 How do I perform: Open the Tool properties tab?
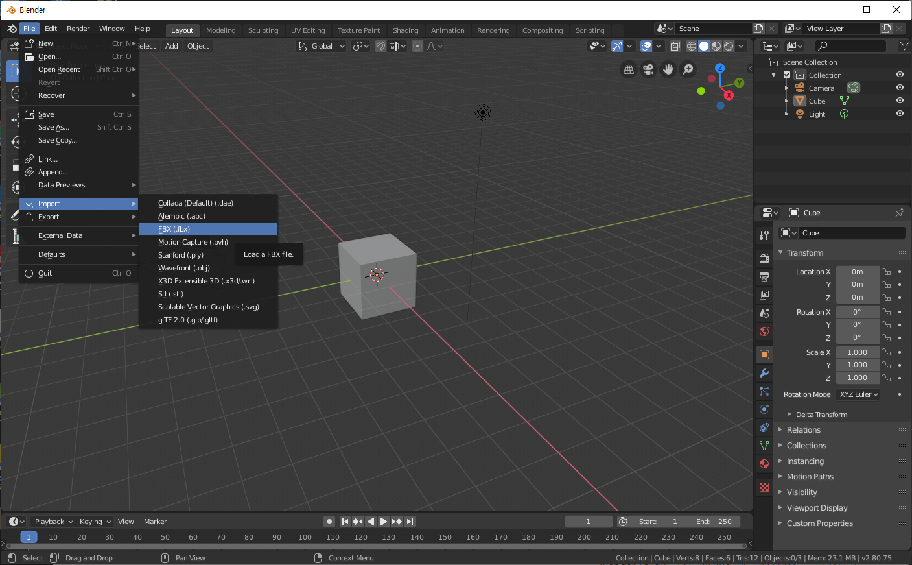(764, 235)
